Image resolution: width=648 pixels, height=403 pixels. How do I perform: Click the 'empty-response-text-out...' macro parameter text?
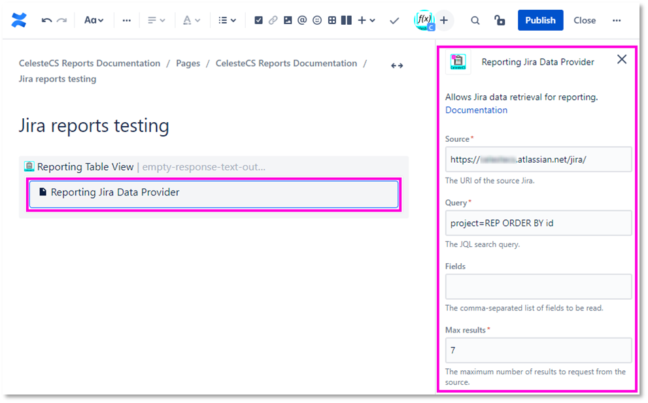point(204,167)
